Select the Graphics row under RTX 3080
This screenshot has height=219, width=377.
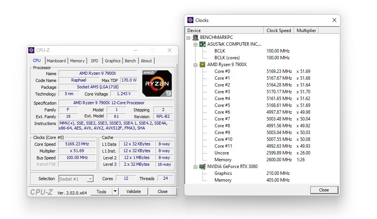click(x=262, y=173)
